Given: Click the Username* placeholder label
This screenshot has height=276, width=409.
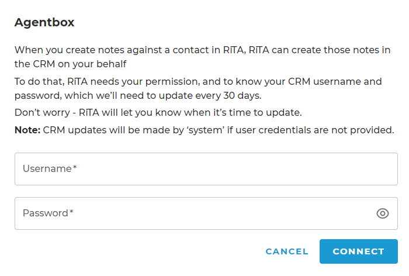Looking at the screenshot, I should point(50,168).
